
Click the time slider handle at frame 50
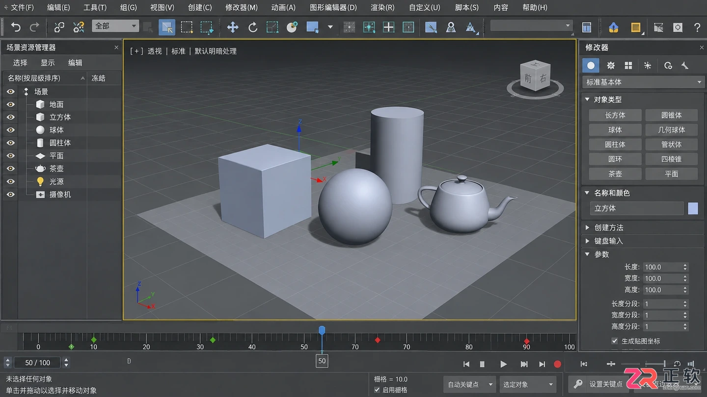(322, 331)
